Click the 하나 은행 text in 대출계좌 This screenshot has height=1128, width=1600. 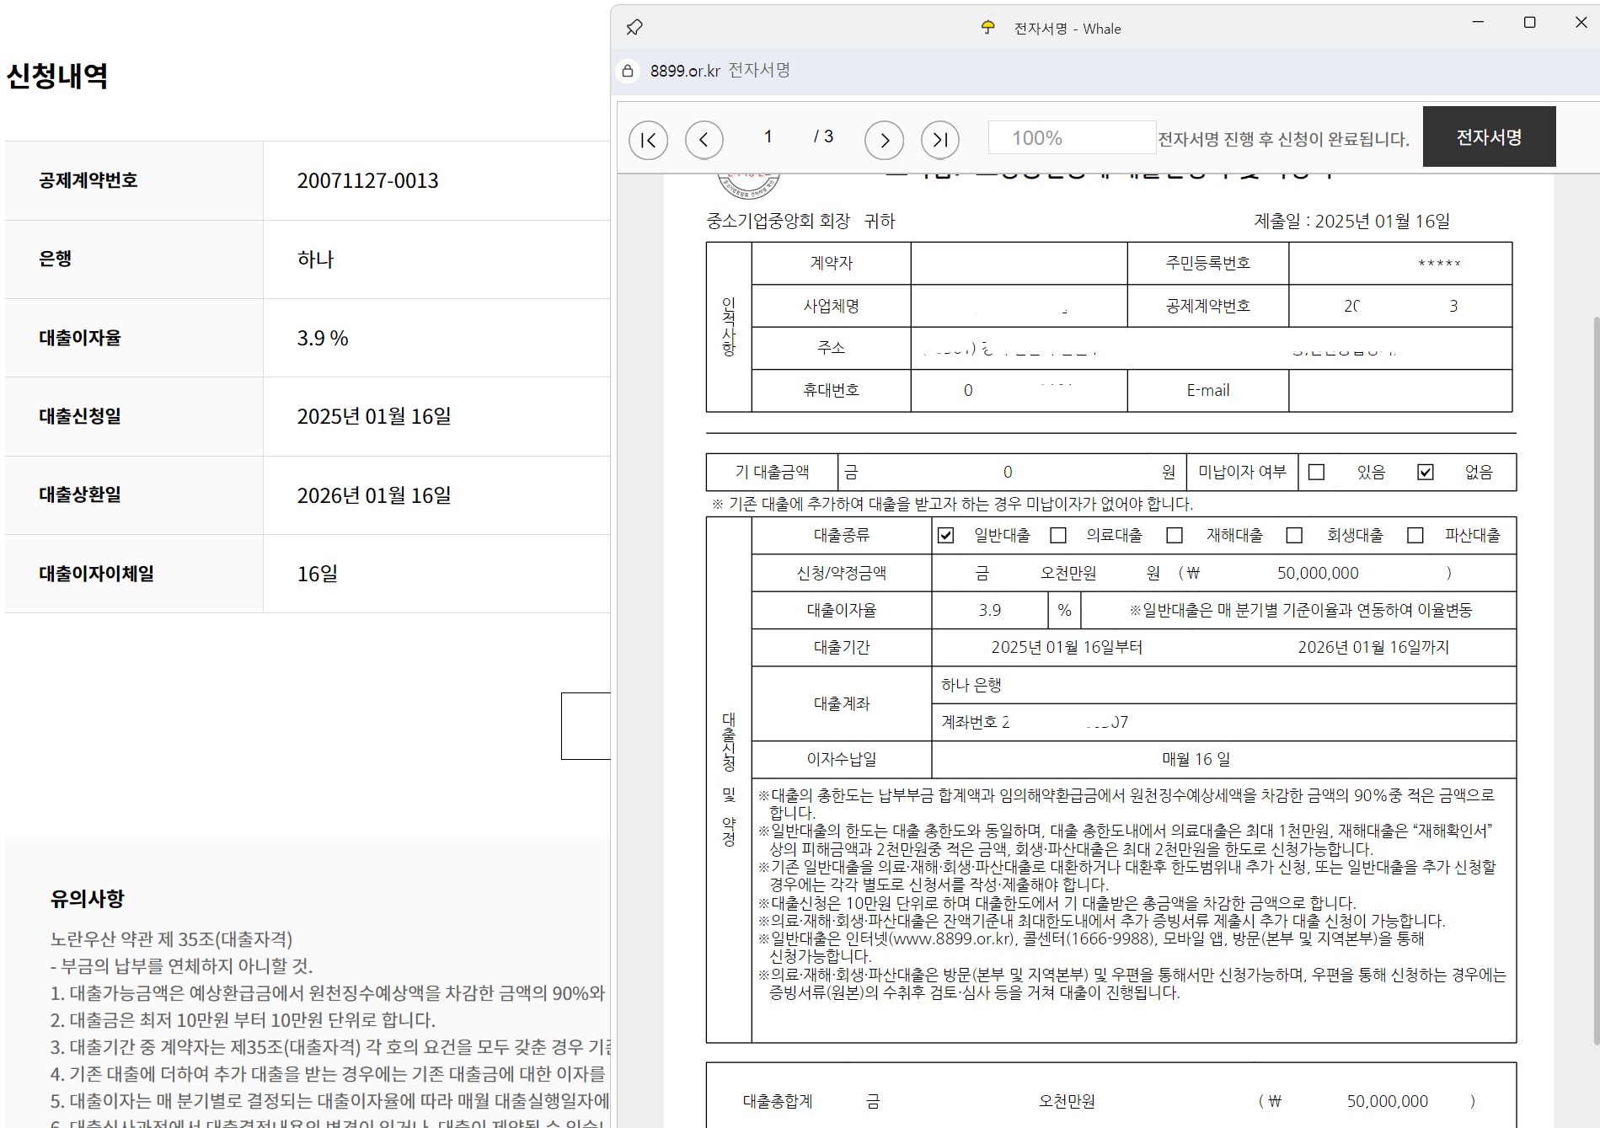(971, 685)
